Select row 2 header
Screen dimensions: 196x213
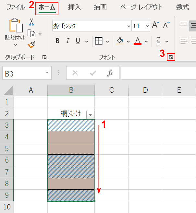click(x=7, y=113)
